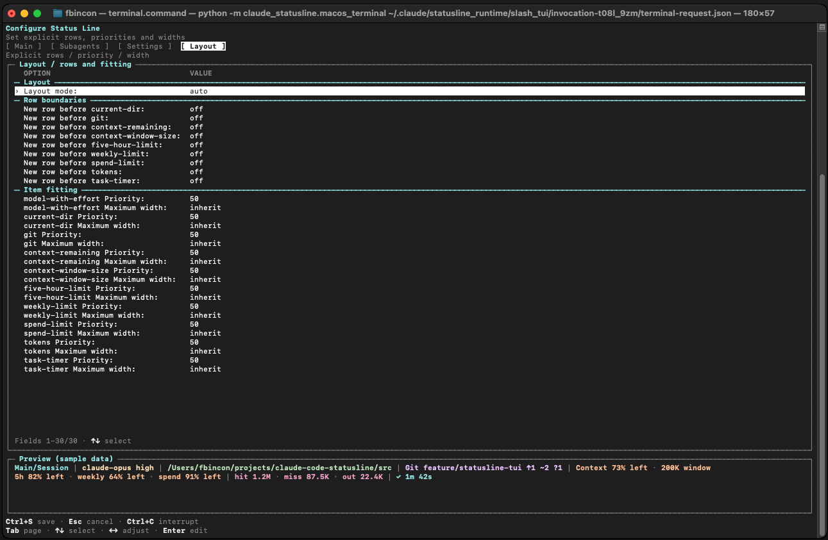Click the 'Fields 1–30/30' status text
828x540 pixels.
coord(46,441)
